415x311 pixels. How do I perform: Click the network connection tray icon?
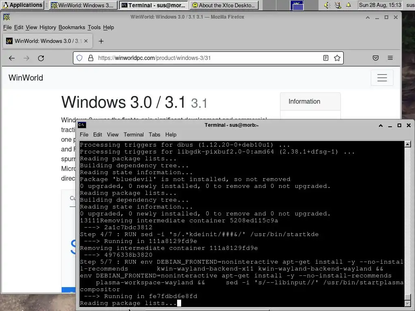pyautogui.click(x=338, y=5)
